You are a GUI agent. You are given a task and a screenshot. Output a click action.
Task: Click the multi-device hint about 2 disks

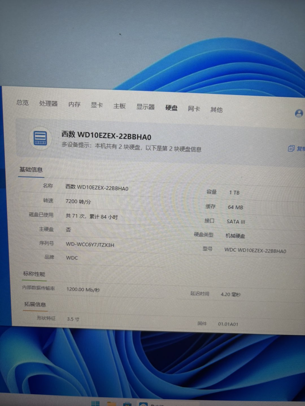[x=131, y=147]
